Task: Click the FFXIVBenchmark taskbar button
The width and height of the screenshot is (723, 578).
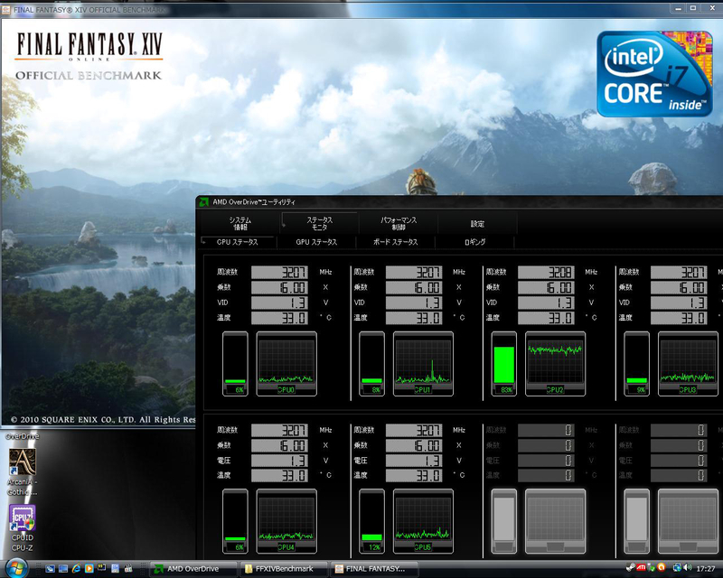Action: click(x=285, y=569)
